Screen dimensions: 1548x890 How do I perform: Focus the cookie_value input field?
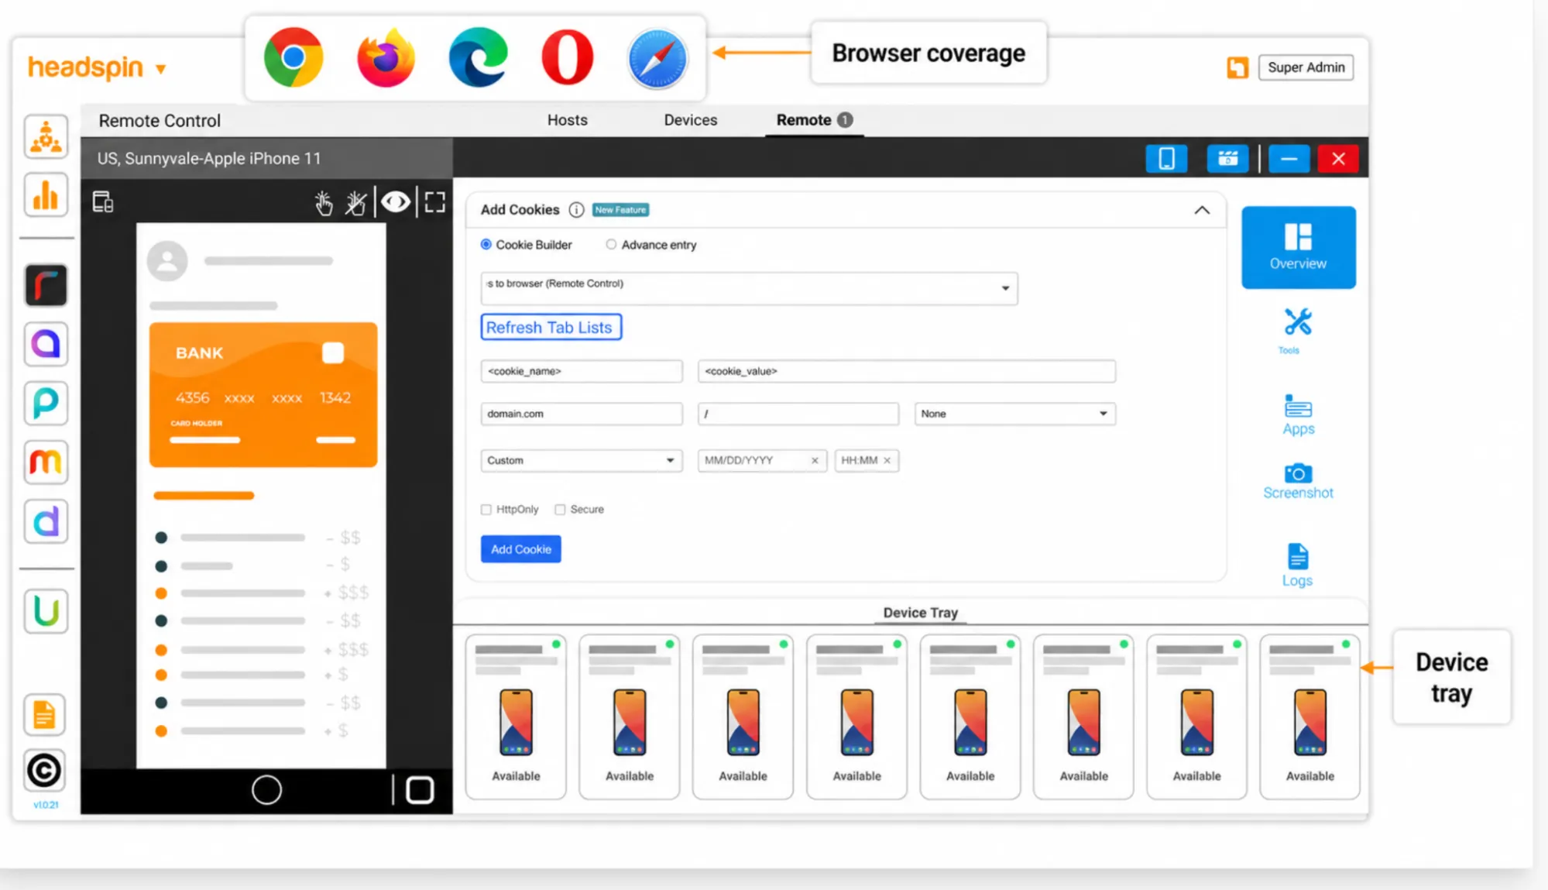[906, 371]
